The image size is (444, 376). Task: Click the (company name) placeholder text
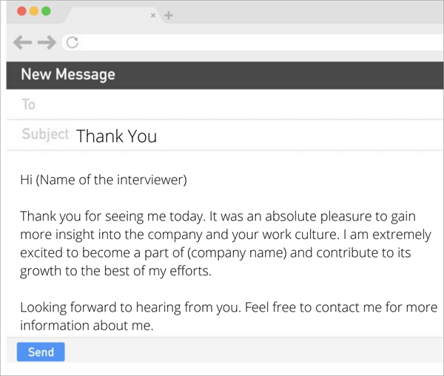point(238,253)
